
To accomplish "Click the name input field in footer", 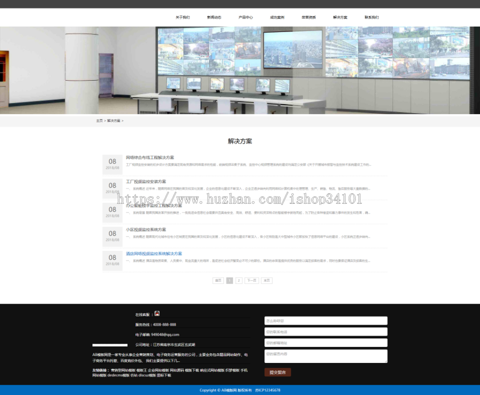I will click(x=327, y=320).
